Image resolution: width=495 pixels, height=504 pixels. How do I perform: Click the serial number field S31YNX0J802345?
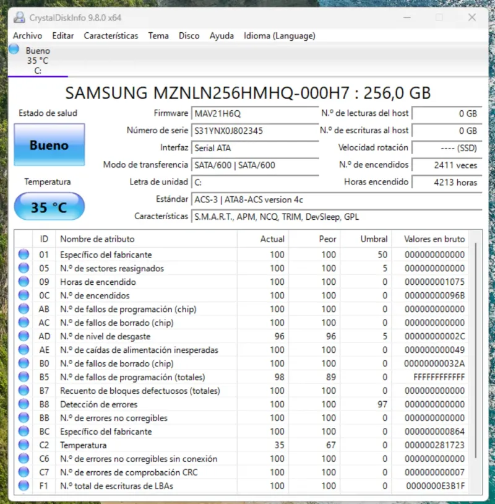[x=255, y=131]
